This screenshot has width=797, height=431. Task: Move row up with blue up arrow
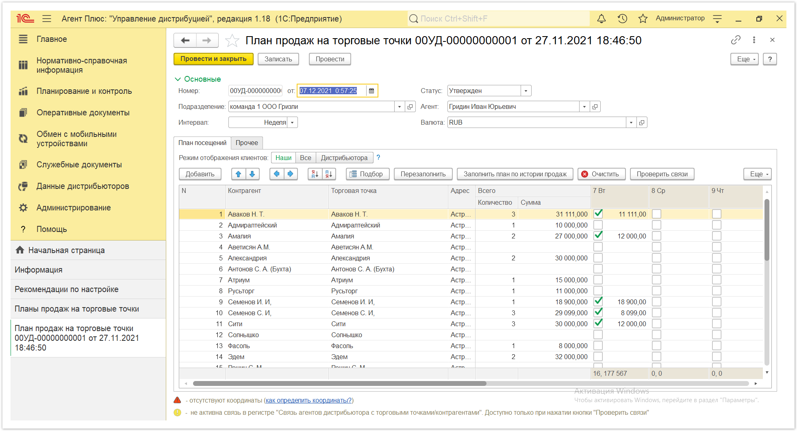pyautogui.click(x=238, y=174)
